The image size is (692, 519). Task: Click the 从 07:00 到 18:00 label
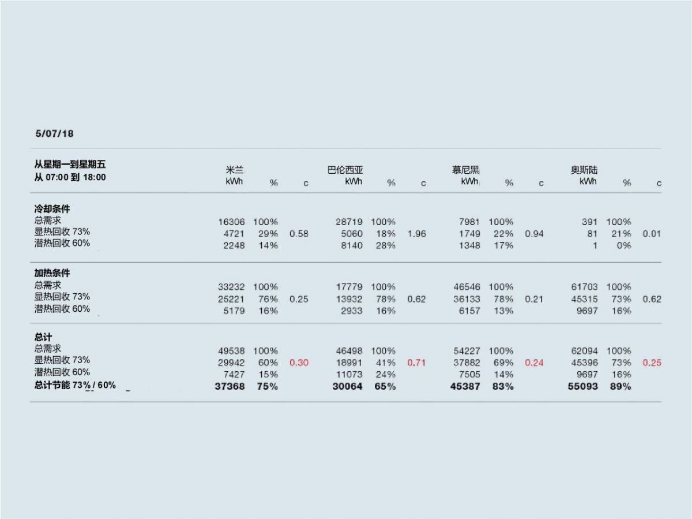click(x=70, y=177)
